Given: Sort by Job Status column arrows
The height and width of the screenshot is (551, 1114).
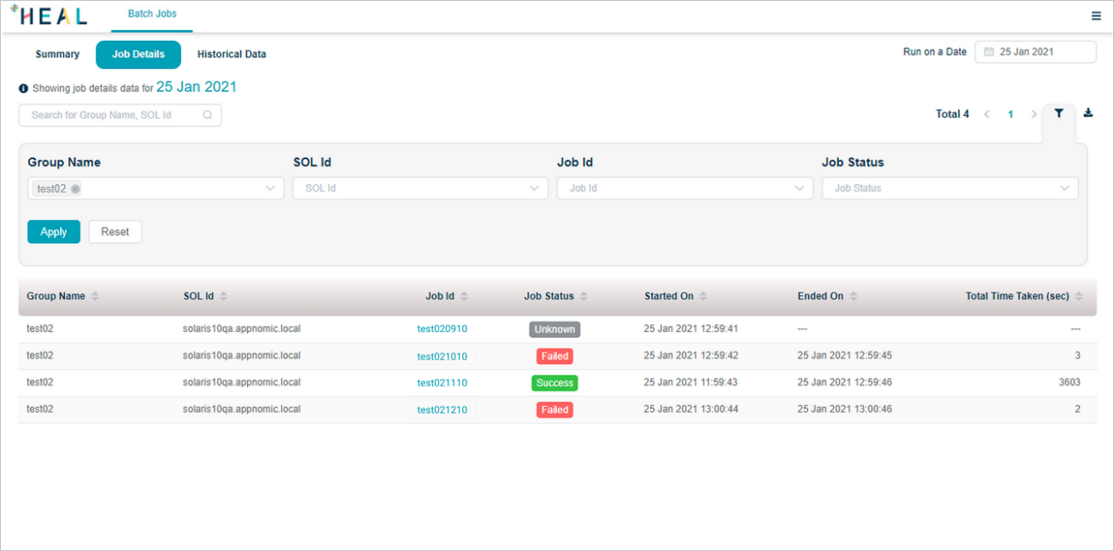Looking at the screenshot, I should pos(583,297).
